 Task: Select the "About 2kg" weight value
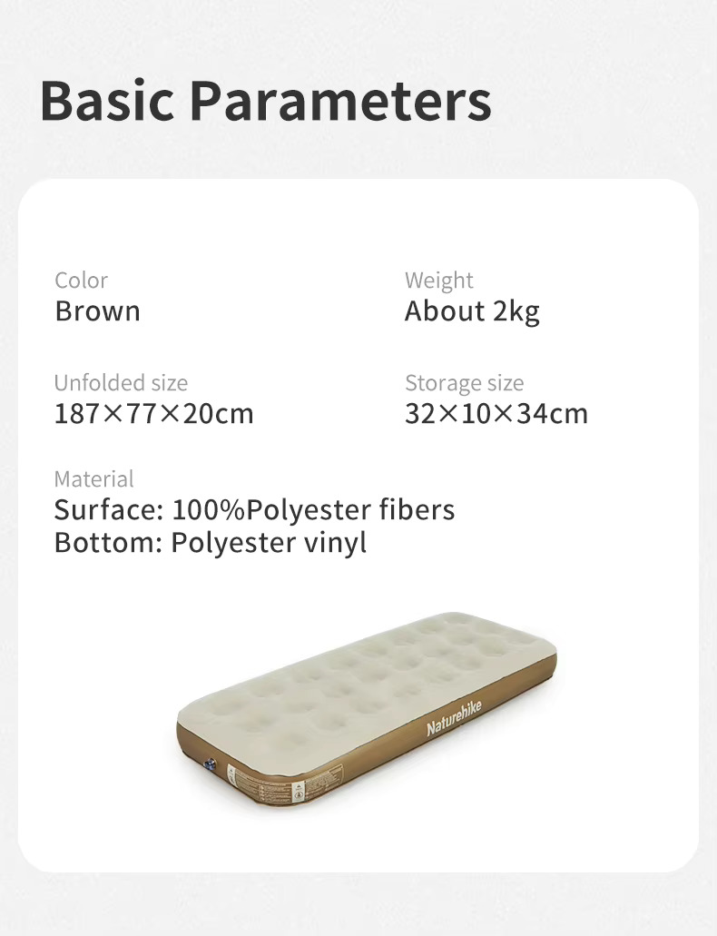[x=472, y=311]
